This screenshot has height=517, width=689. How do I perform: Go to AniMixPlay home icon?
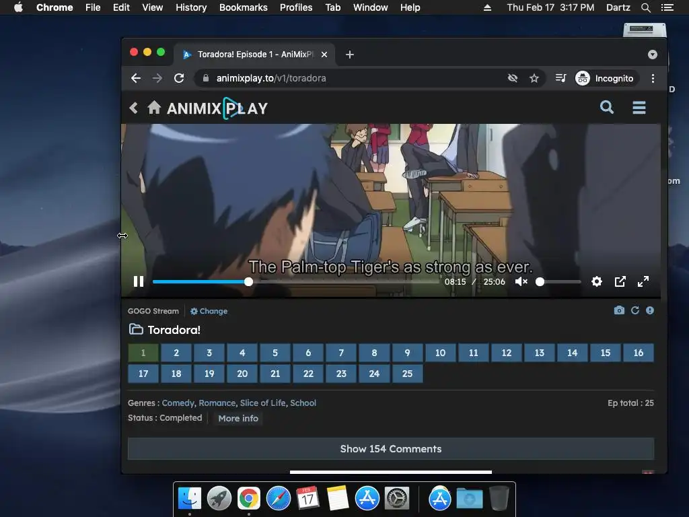[x=154, y=107]
